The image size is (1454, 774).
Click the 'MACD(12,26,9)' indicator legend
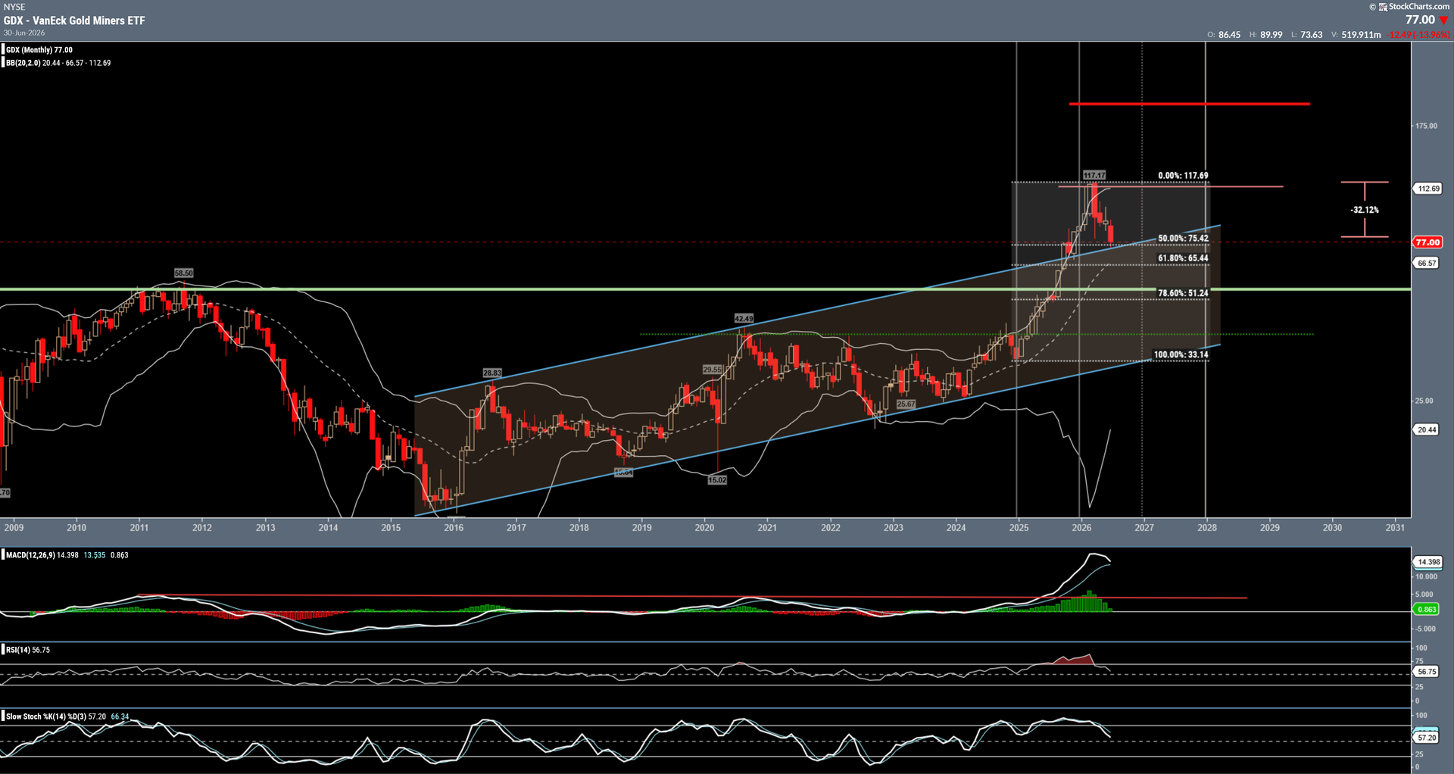click(x=30, y=555)
